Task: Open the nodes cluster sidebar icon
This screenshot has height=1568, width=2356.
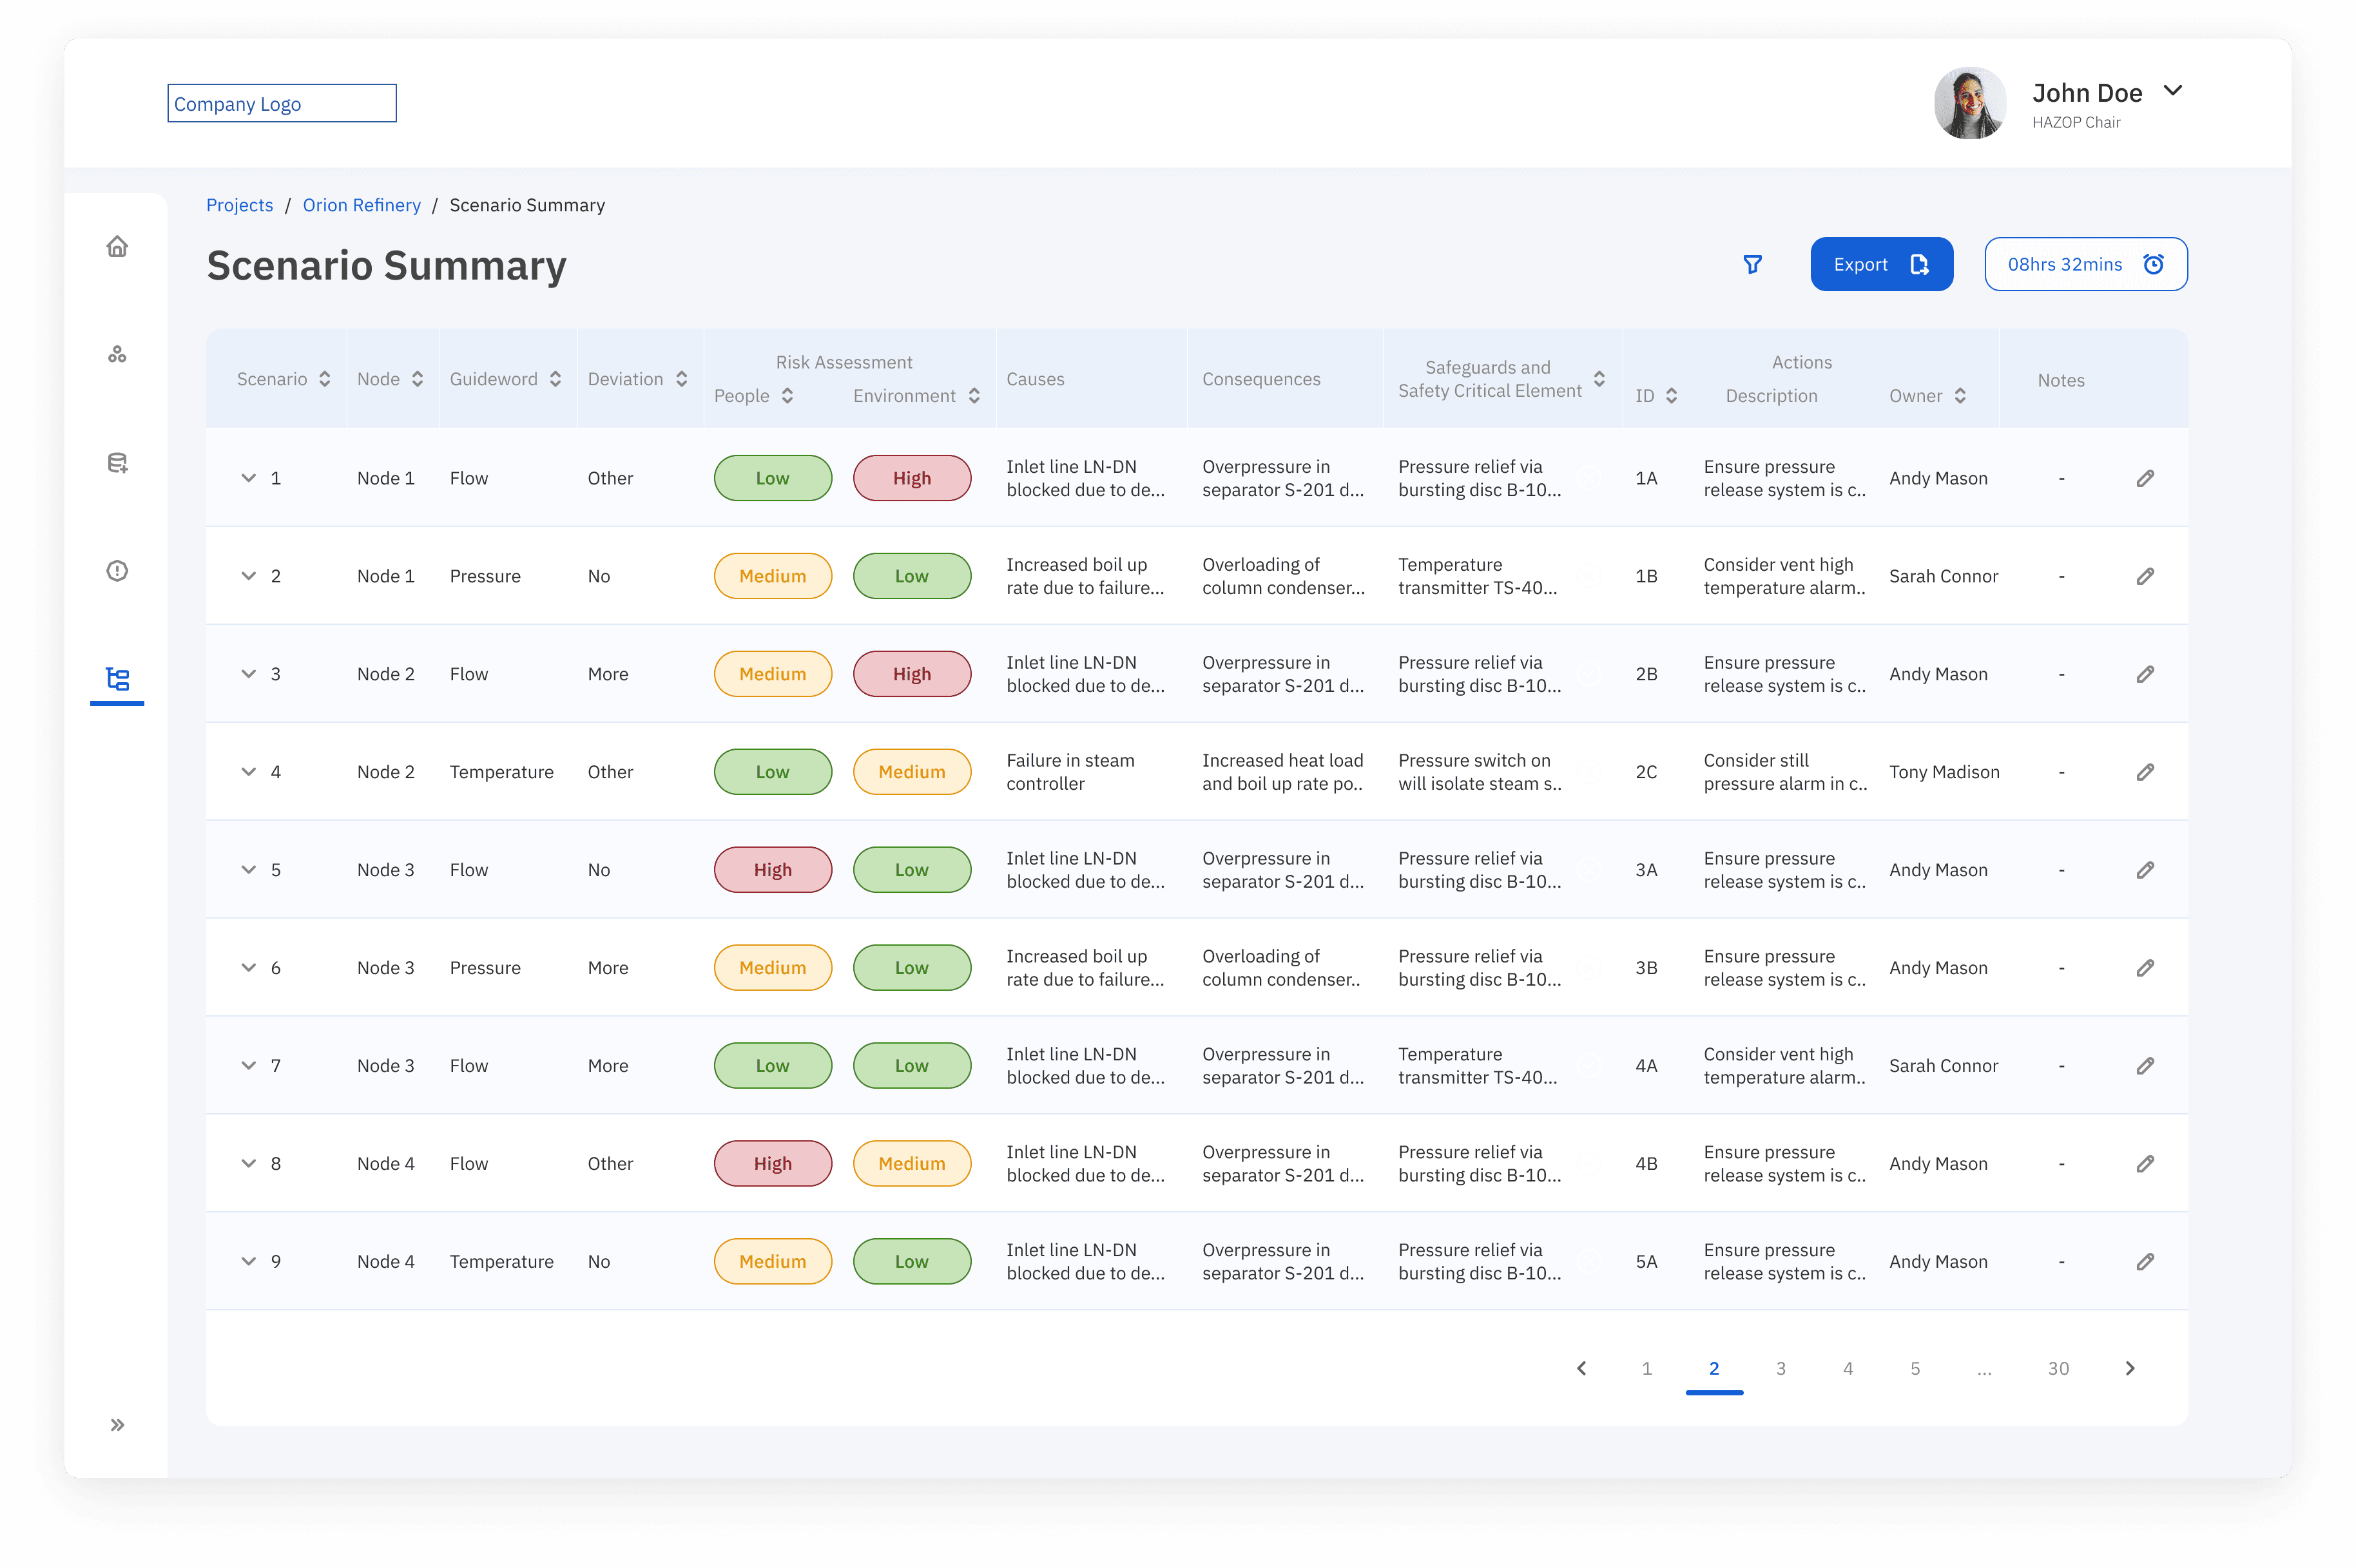Action: (x=117, y=355)
